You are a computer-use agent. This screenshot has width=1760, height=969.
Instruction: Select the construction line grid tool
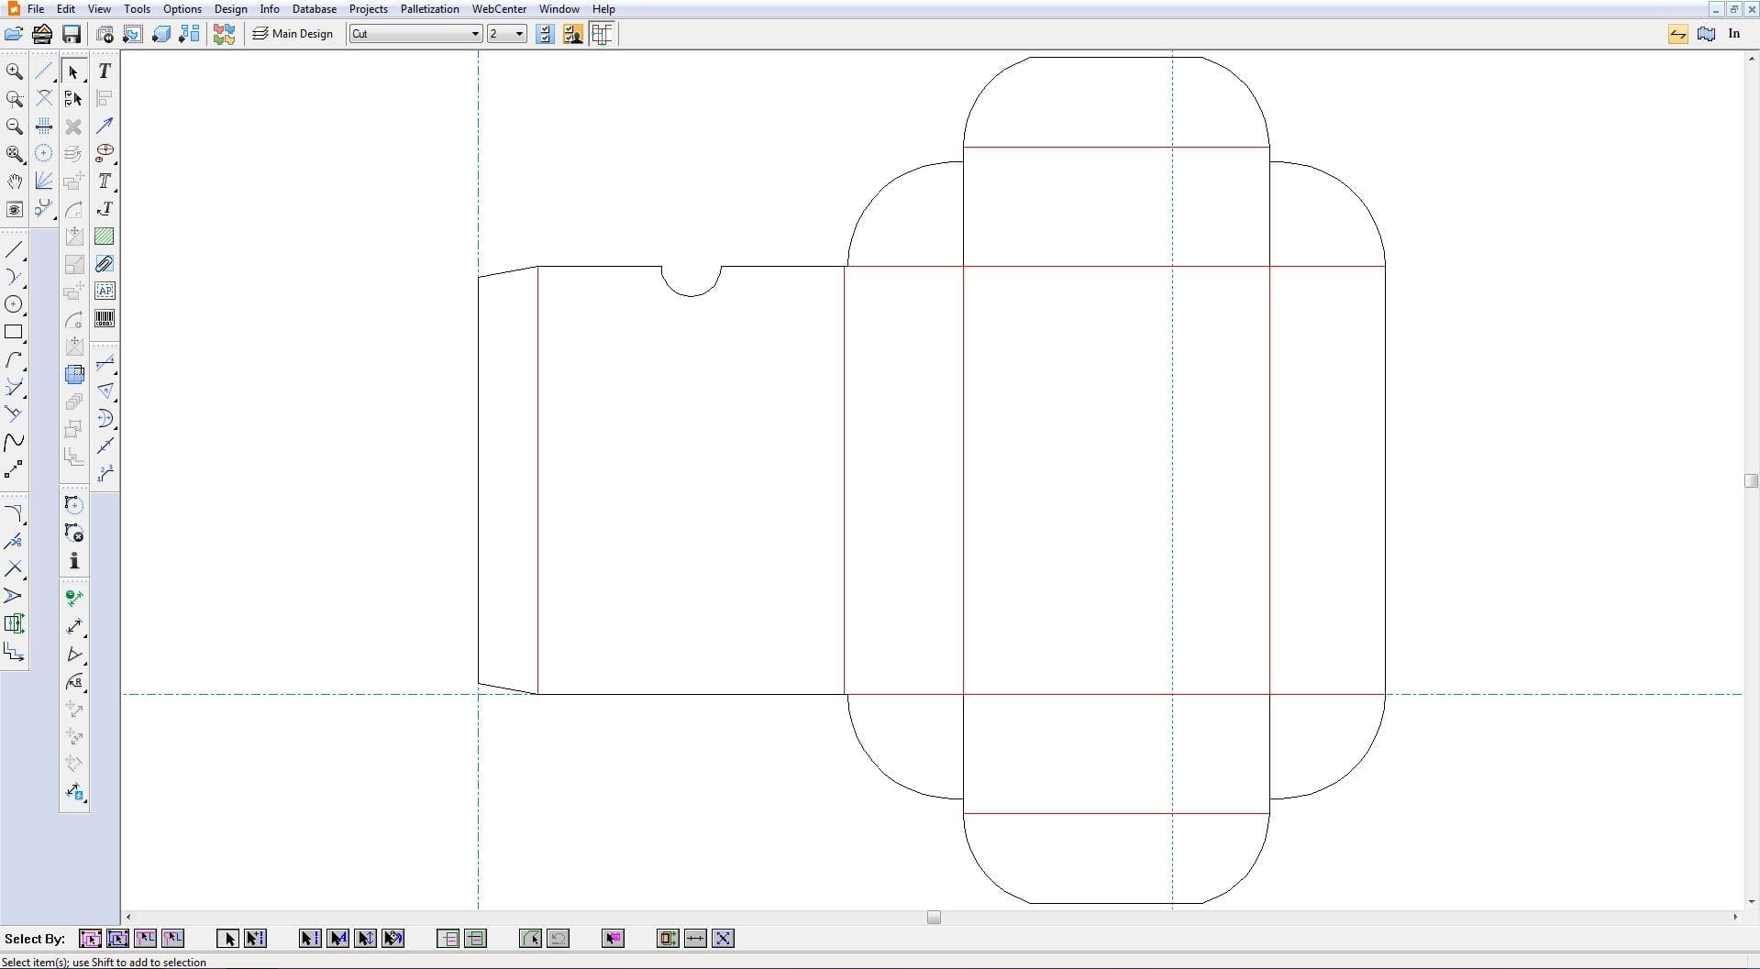point(43,126)
